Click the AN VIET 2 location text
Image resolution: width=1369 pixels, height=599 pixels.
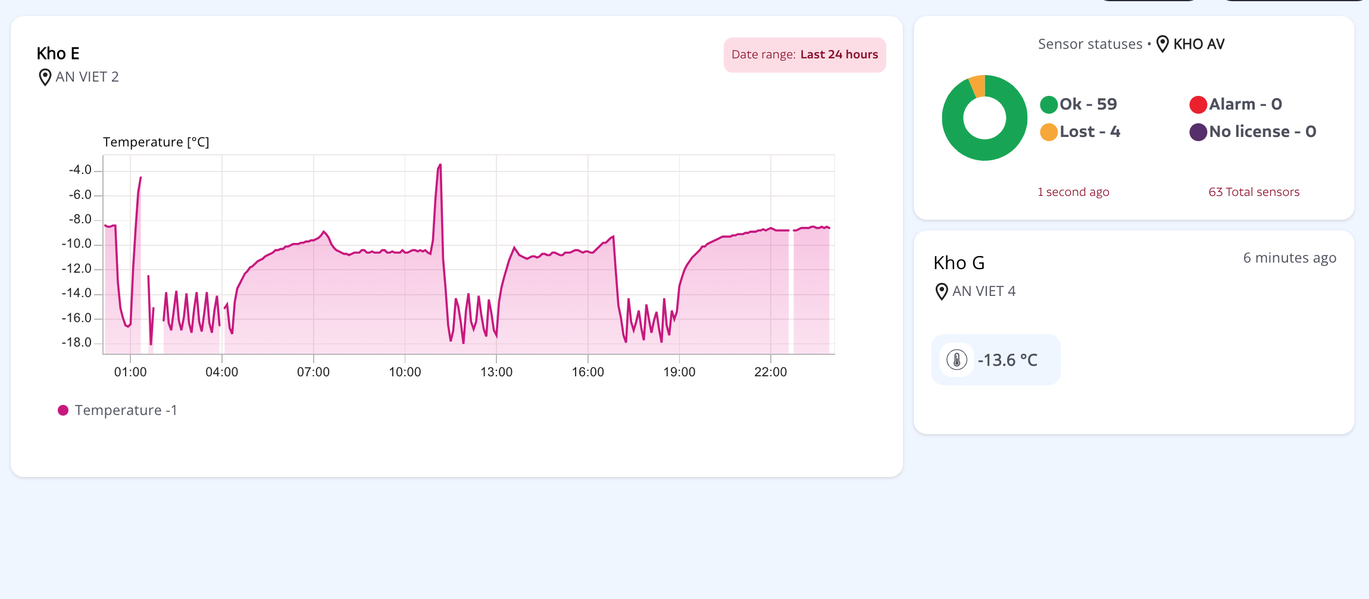pos(87,77)
